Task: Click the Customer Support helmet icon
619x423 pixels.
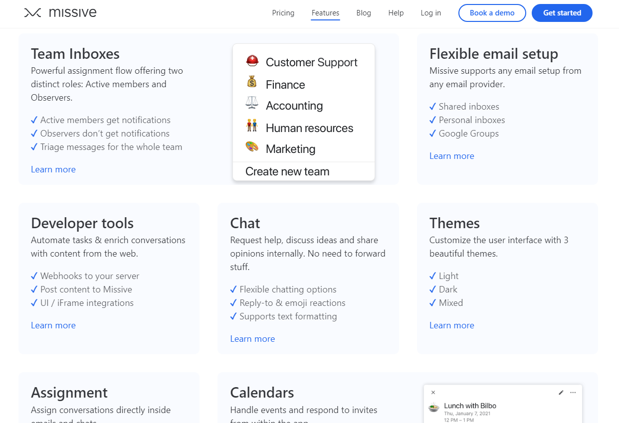Action: (252, 61)
